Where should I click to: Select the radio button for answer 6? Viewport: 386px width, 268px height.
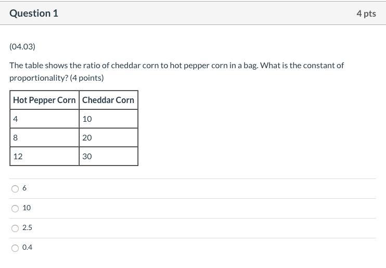(x=15, y=189)
